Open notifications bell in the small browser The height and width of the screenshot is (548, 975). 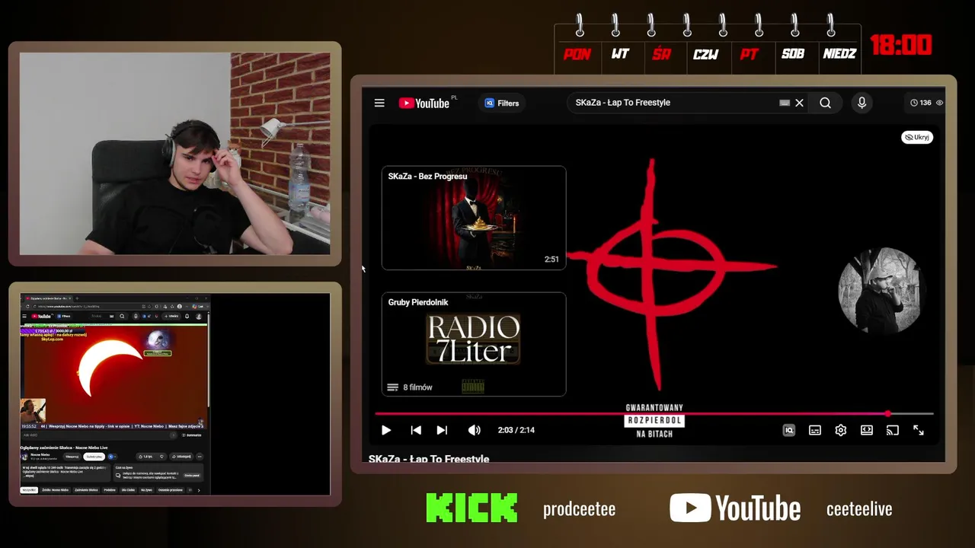pos(187,316)
